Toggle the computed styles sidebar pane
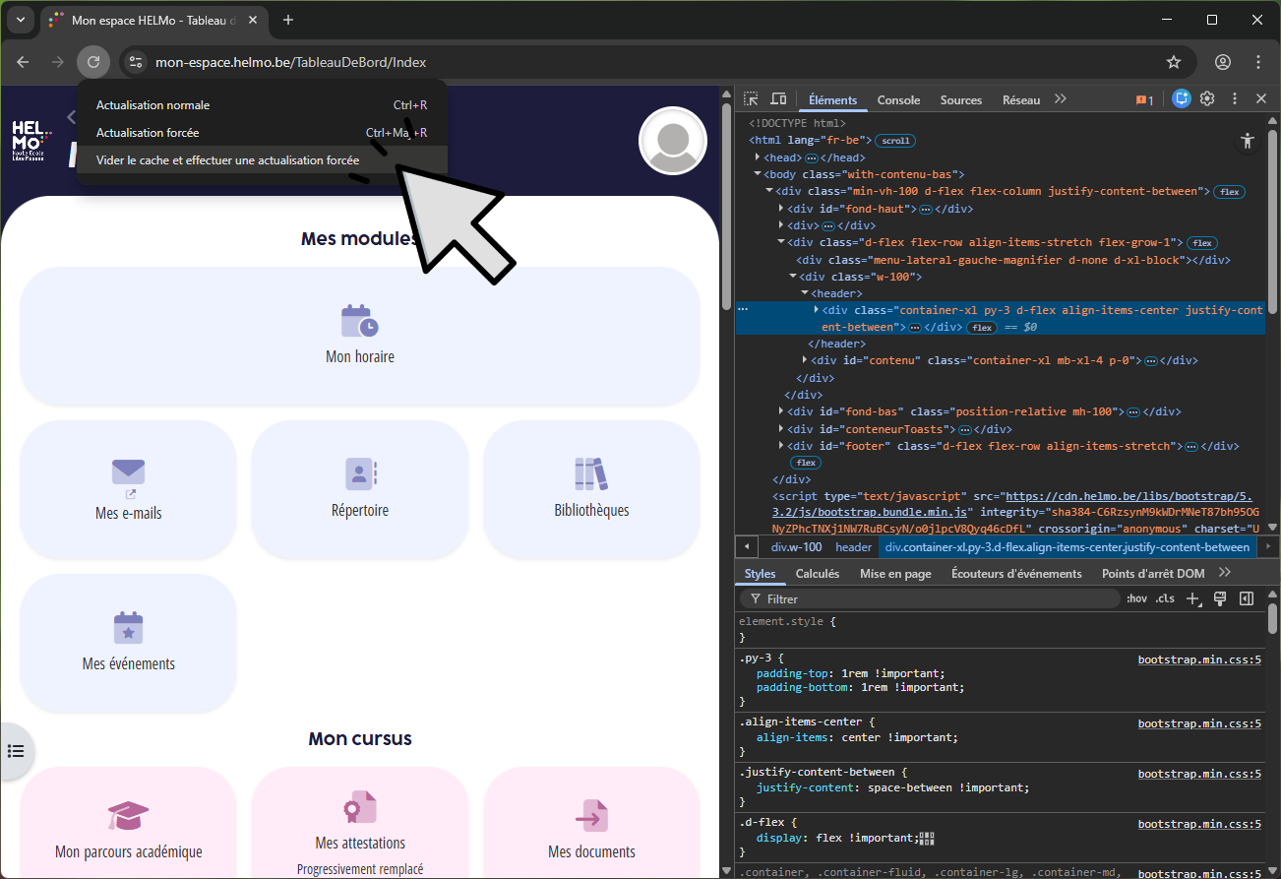 (1247, 598)
